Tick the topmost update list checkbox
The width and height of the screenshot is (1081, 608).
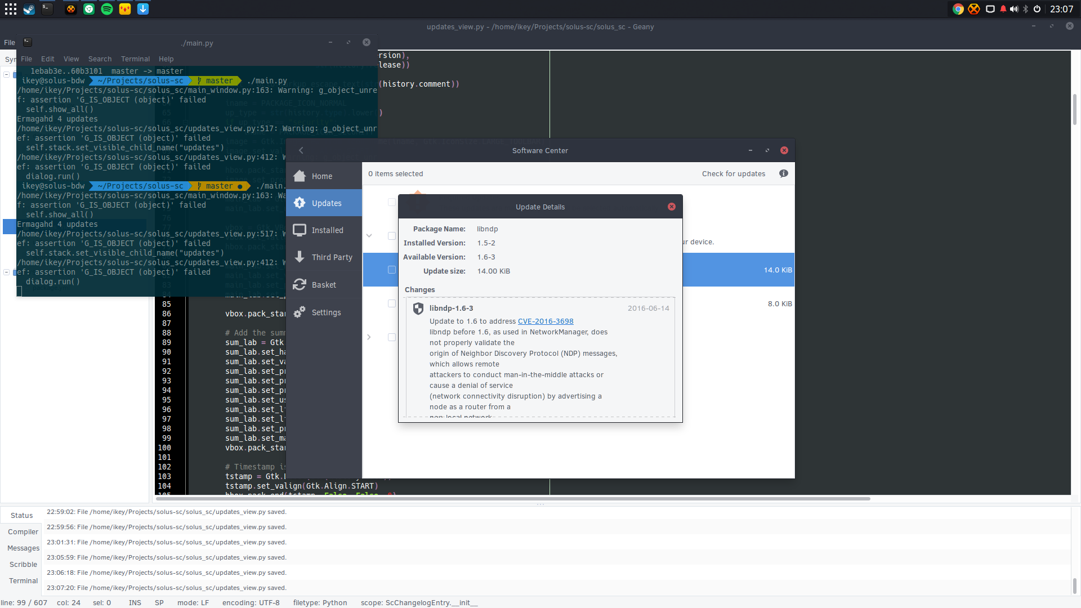[x=392, y=202]
